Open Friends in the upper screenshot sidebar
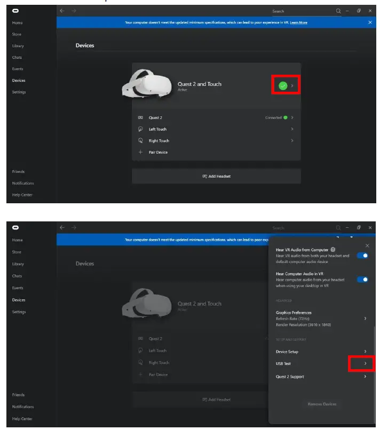 click(x=18, y=172)
